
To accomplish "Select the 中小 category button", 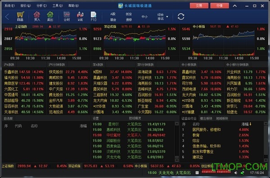I will (144, 17).
